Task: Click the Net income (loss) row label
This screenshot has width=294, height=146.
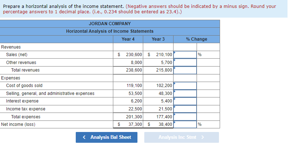Action: 18,124
